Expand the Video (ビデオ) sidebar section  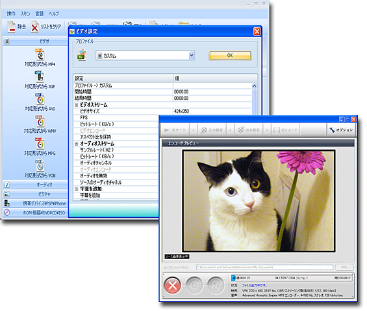click(36, 41)
